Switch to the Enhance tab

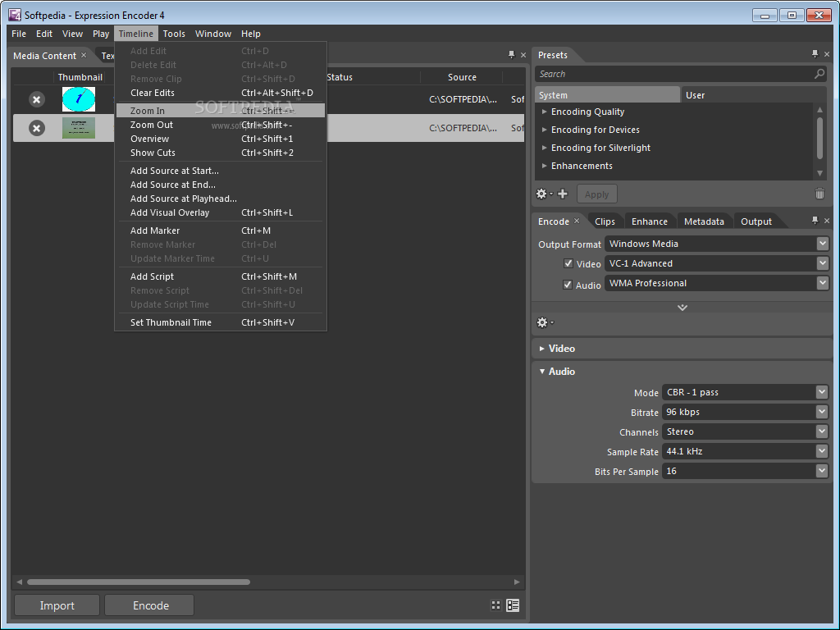coord(650,221)
